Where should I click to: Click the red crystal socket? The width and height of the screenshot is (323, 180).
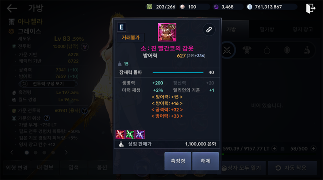click(x=120, y=134)
